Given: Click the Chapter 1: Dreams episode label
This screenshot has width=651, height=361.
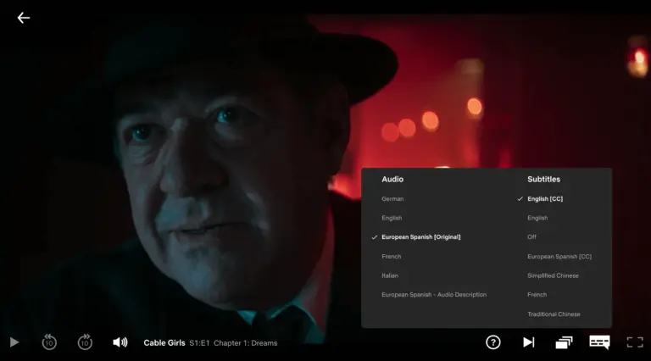Looking at the screenshot, I should pyautogui.click(x=245, y=342).
